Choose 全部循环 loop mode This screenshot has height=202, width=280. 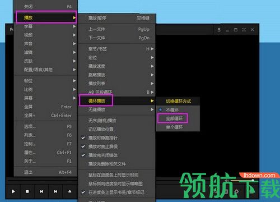pos(178,118)
